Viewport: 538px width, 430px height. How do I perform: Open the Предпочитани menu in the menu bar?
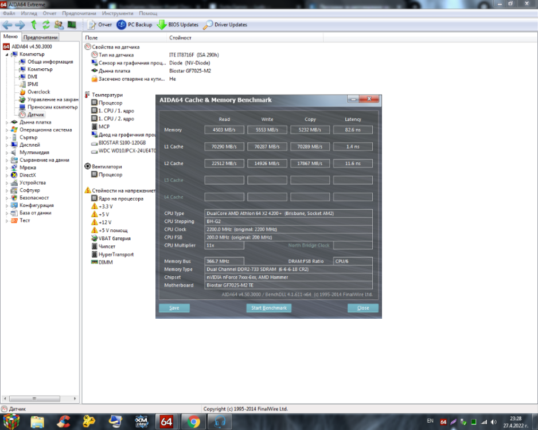click(x=79, y=13)
